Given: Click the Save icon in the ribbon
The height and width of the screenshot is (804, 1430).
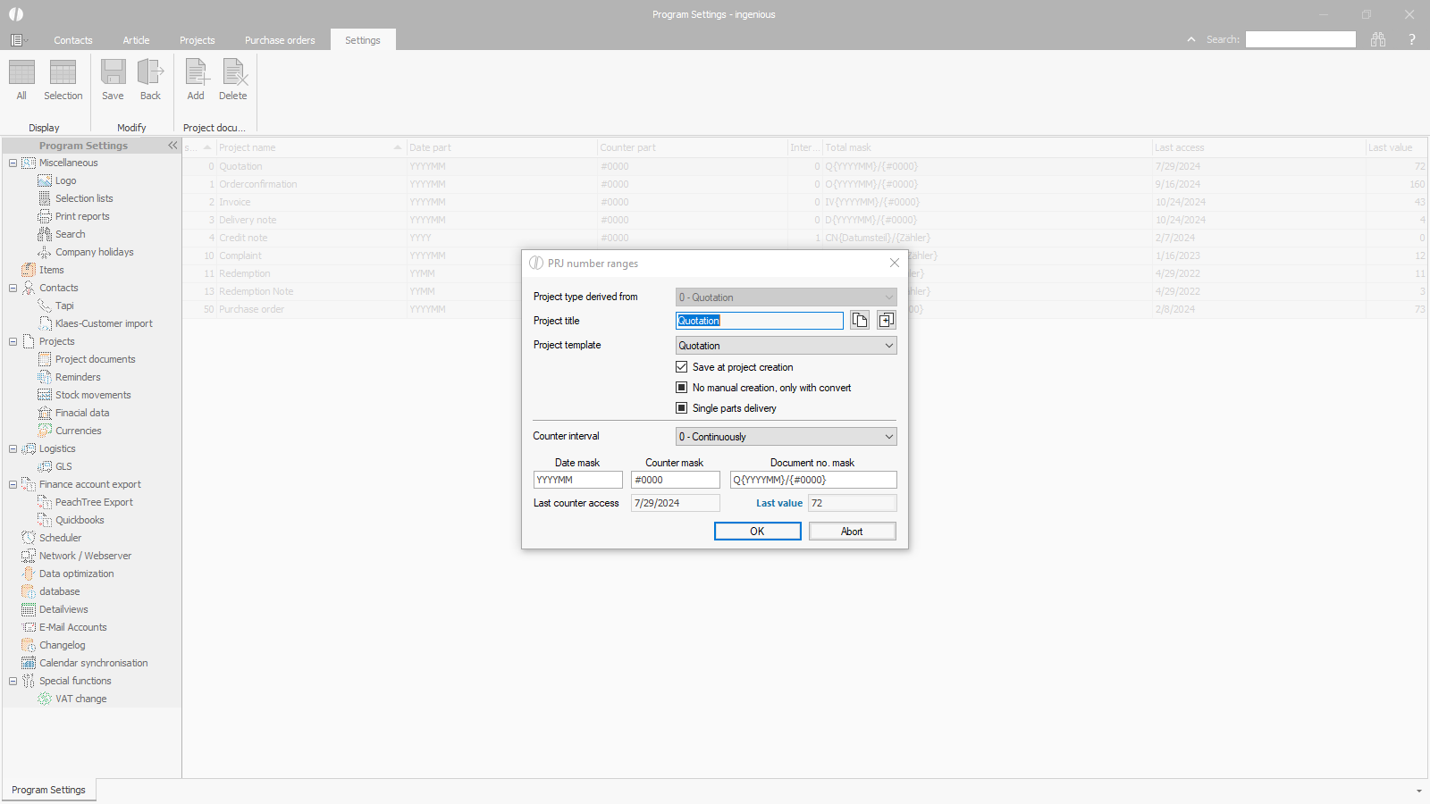Looking at the screenshot, I should point(113,72).
